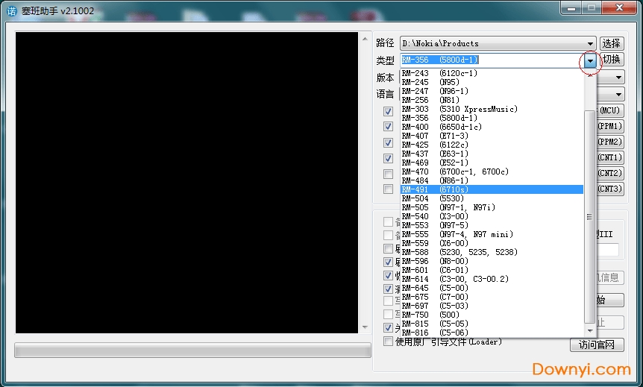
Task: Open the 路径 path dropdown arrow
Action: tap(590, 44)
